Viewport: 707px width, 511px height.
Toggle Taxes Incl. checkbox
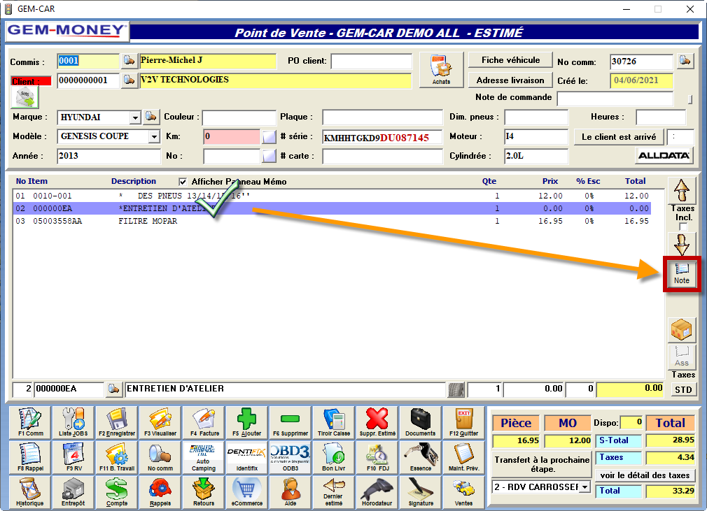click(683, 227)
